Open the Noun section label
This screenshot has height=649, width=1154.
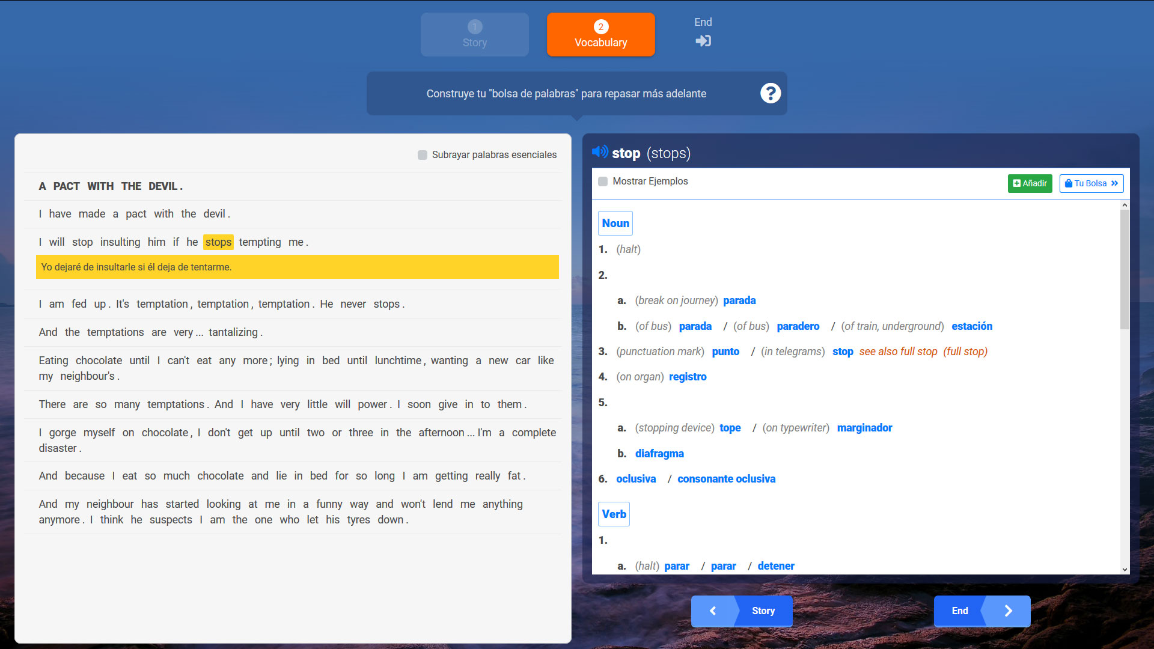615,223
